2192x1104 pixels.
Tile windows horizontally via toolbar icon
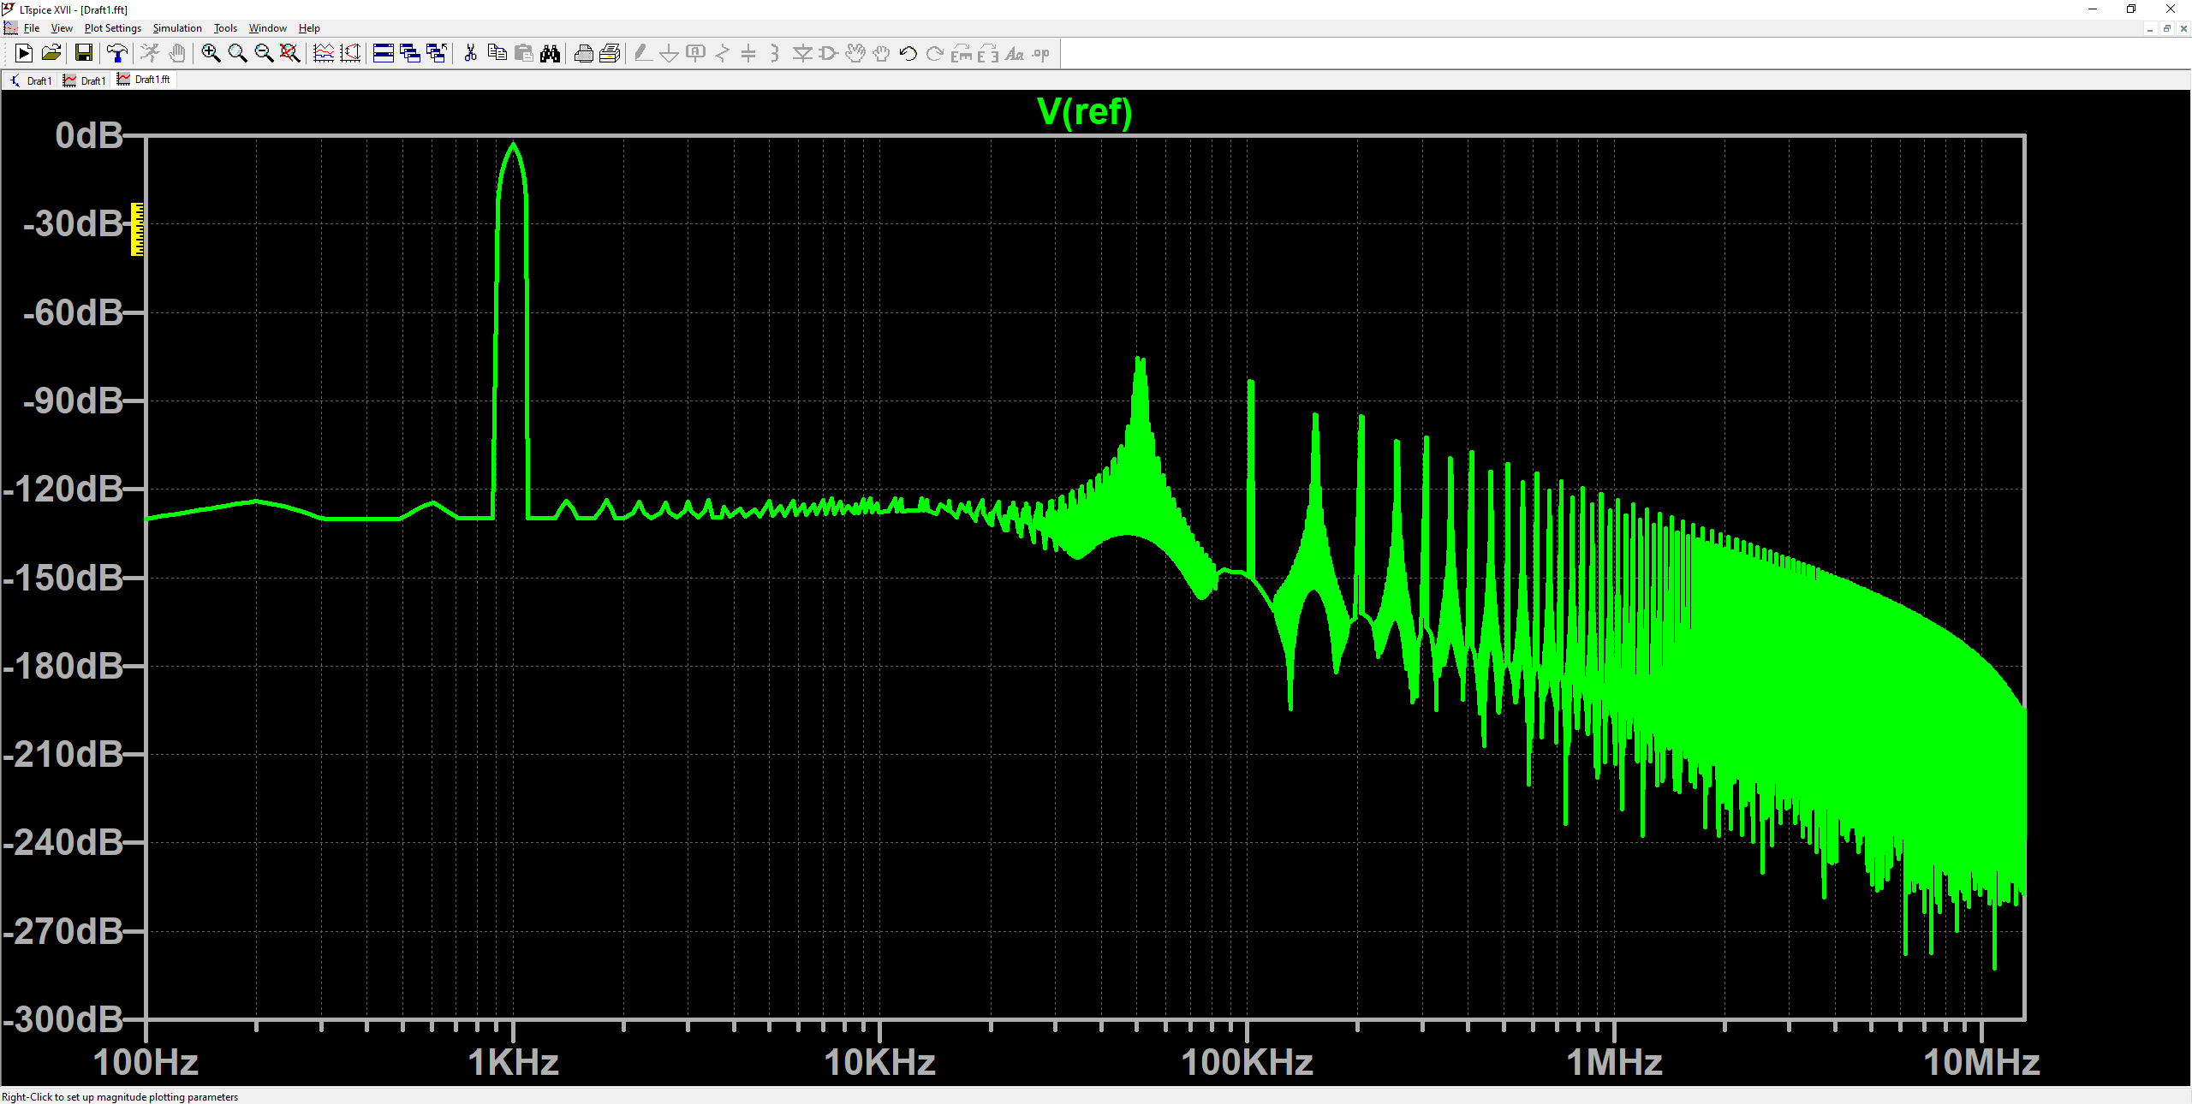click(384, 54)
